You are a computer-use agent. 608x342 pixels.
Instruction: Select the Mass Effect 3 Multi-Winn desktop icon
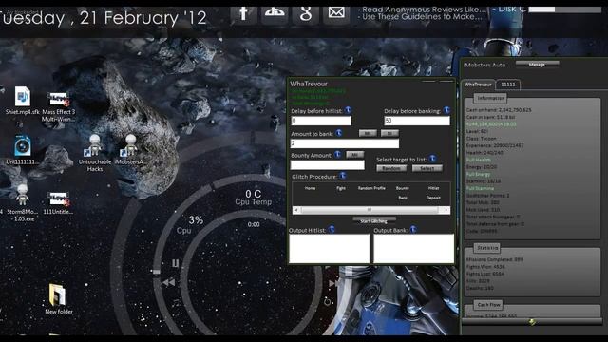click(x=59, y=106)
